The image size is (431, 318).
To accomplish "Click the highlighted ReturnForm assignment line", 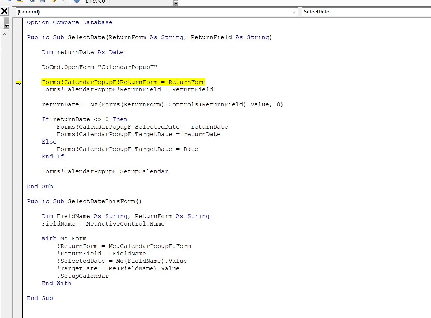I will pyautogui.click(x=123, y=82).
